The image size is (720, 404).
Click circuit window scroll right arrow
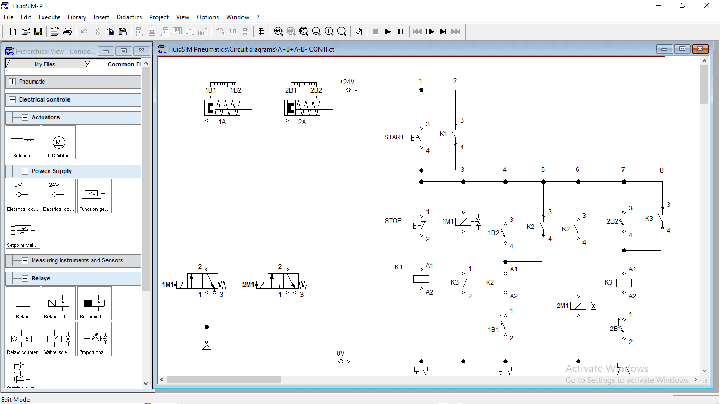pos(696,379)
